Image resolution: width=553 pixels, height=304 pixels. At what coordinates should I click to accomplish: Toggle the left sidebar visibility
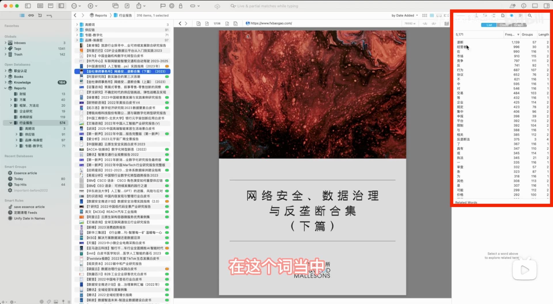[28, 6]
